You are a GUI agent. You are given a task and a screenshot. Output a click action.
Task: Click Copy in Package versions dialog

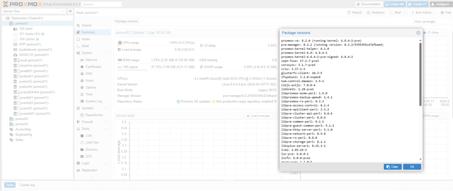393,167
